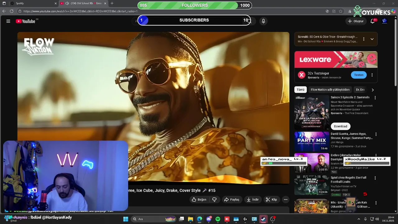This screenshot has height=224, width=398.
Task: Open Party Mix video thumbnail
Action: pyautogui.click(x=312, y=141)
